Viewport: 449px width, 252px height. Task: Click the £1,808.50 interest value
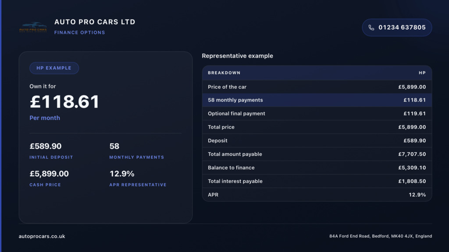click(412, 181)
